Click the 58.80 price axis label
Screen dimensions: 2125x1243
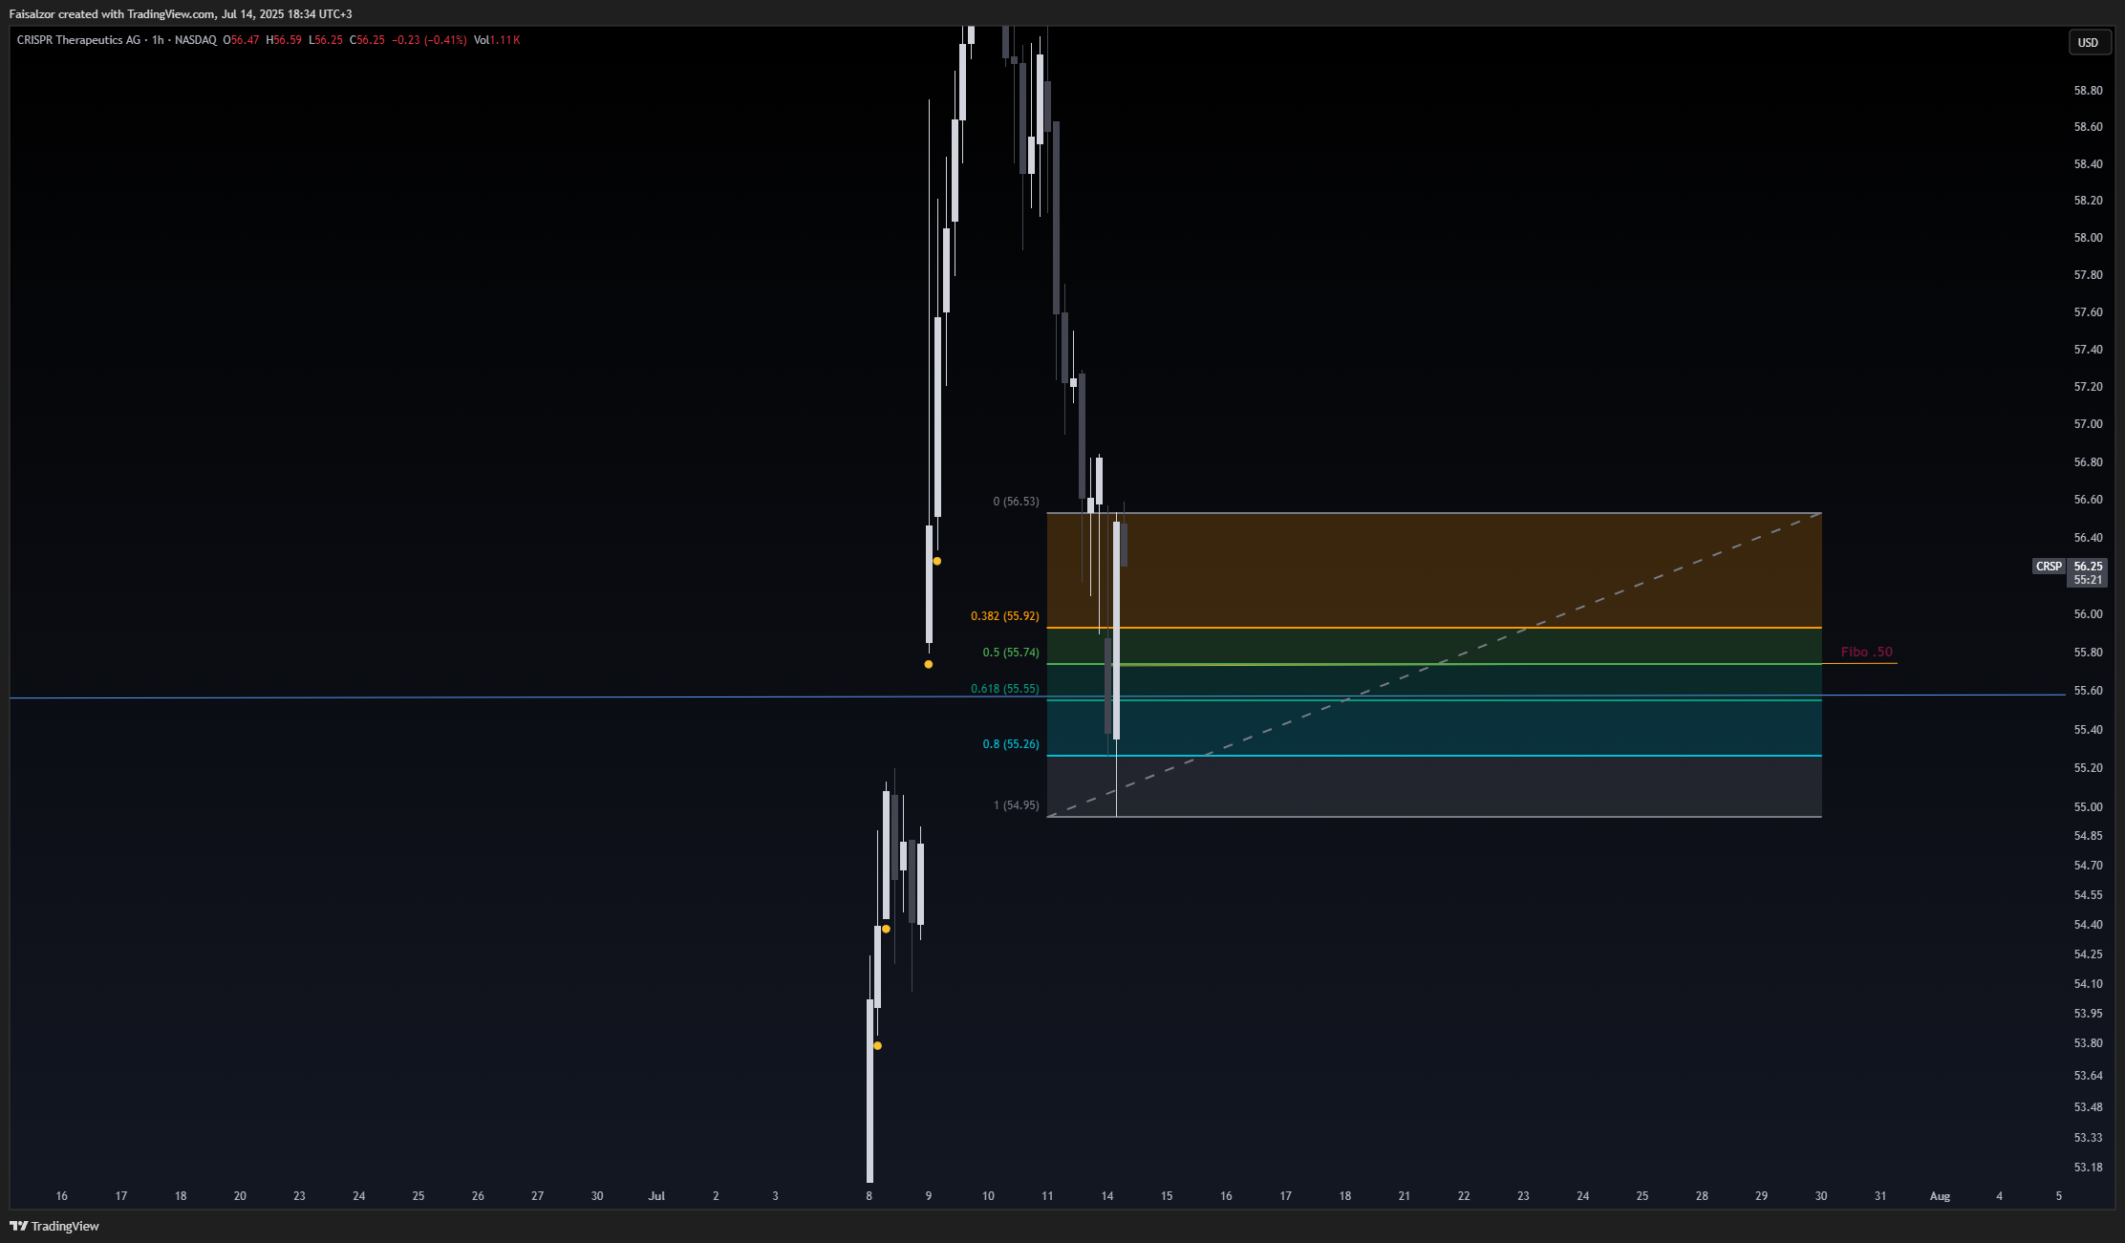coord(2088,91)
